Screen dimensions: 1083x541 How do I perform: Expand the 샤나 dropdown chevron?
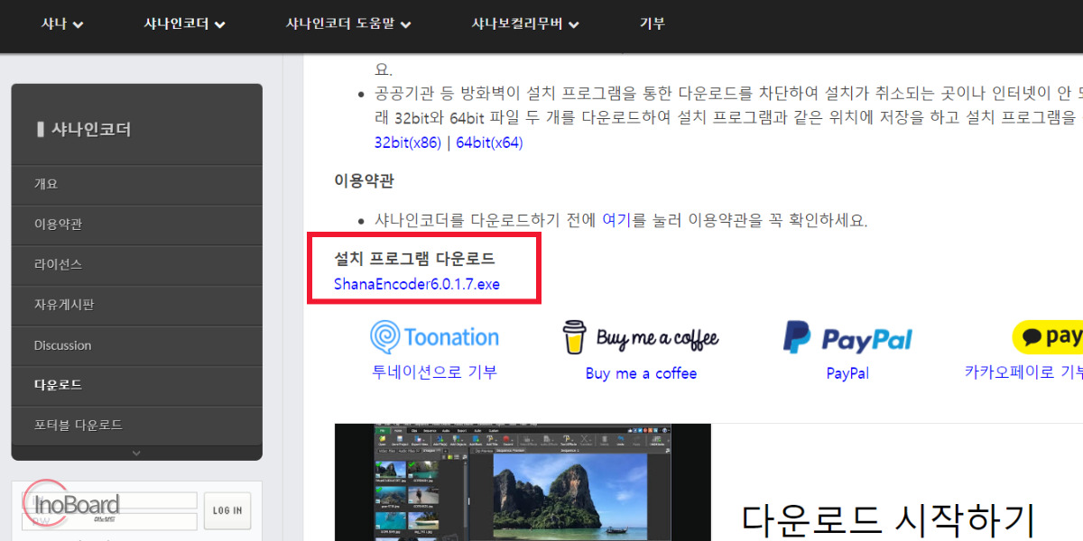78,25
